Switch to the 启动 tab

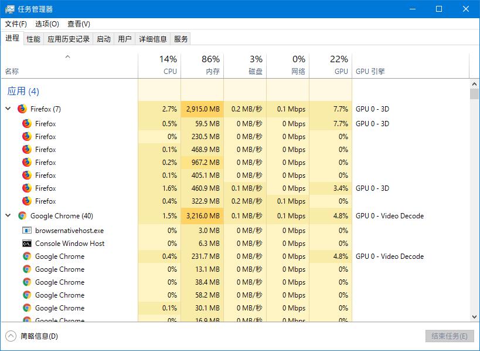point(104,39)
